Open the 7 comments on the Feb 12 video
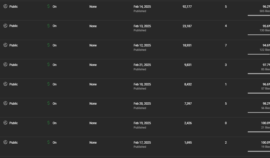 (226, 45)
